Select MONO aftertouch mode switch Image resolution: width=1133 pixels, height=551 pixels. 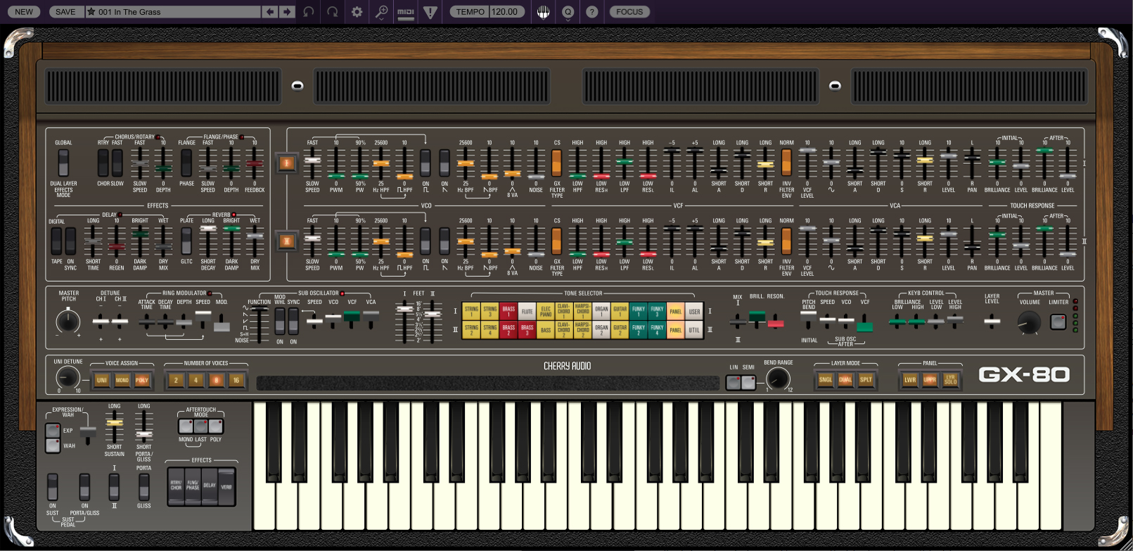(186, 426)
